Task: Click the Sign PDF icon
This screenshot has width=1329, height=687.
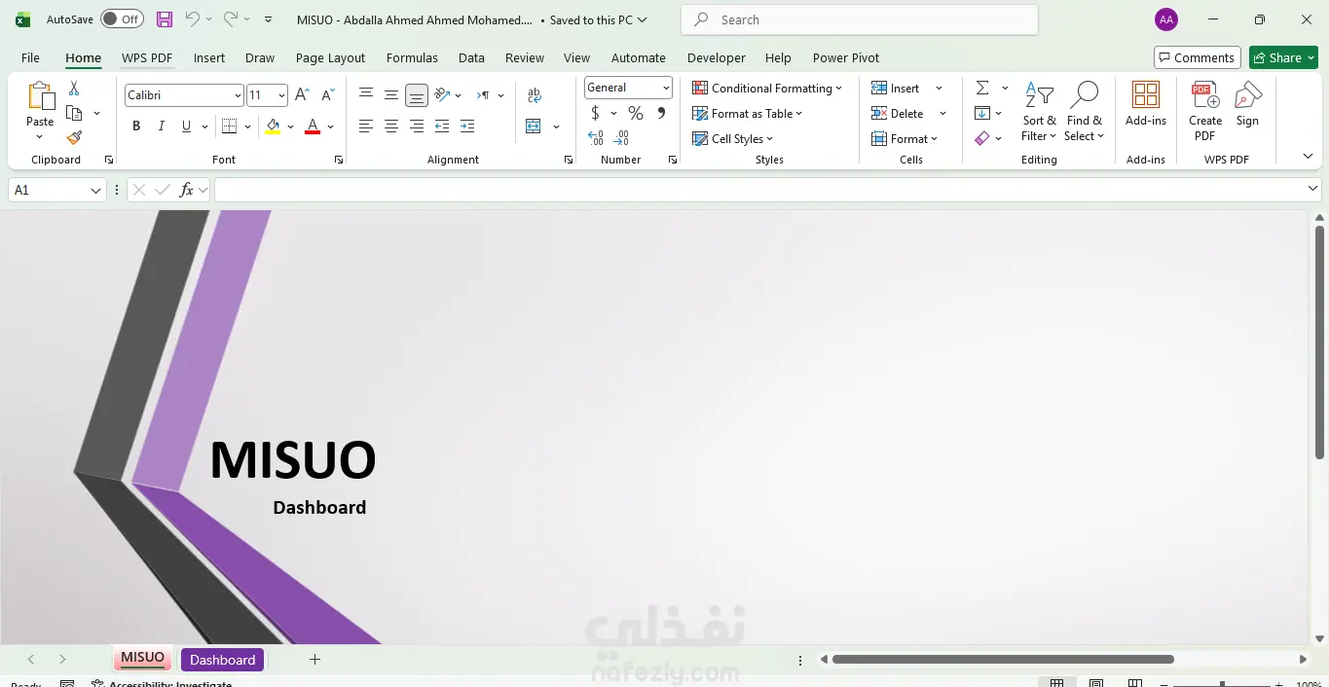Action: 1247,96
